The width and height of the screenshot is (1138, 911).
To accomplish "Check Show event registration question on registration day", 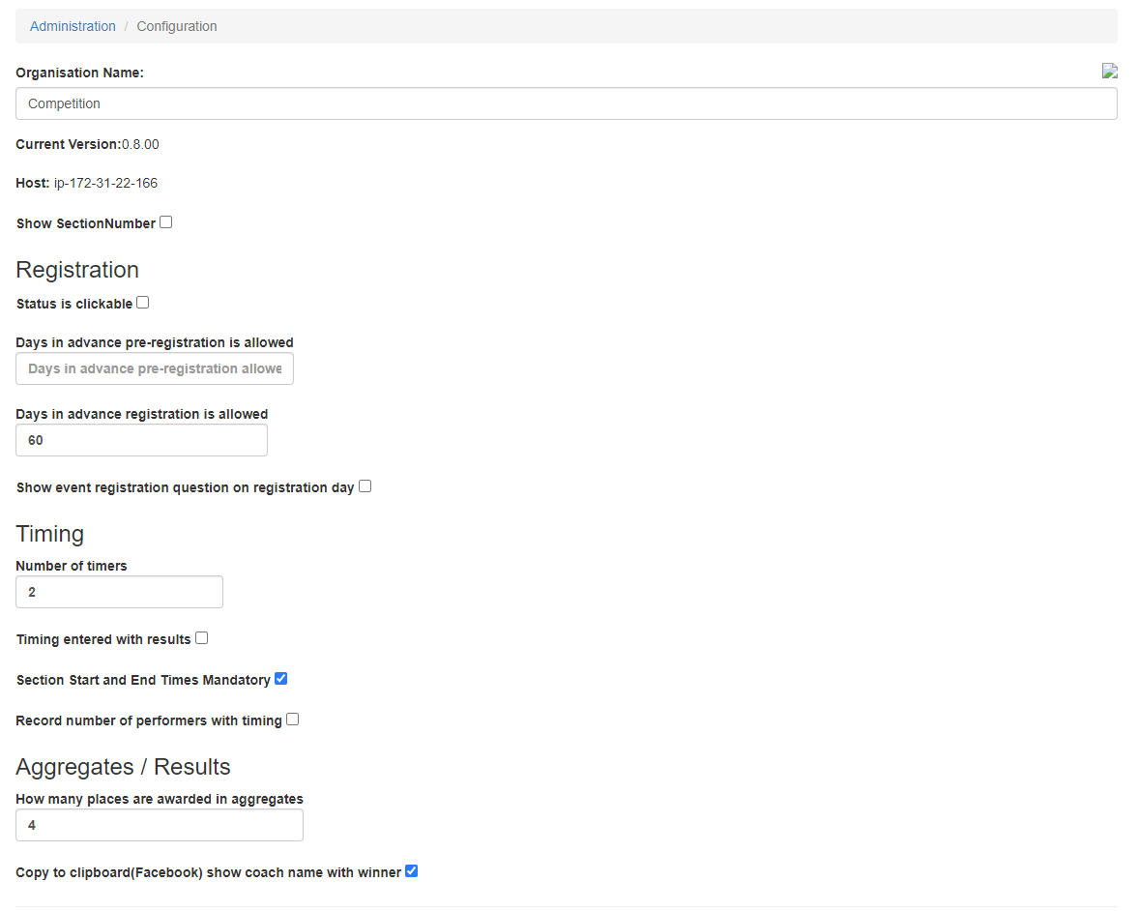I will click(365, 486).
